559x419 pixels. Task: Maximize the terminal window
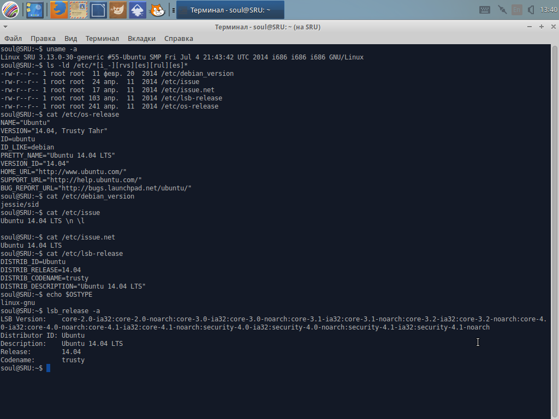coord(542,27)
